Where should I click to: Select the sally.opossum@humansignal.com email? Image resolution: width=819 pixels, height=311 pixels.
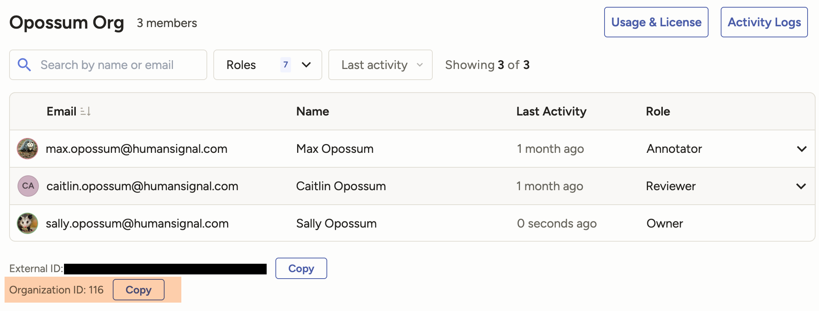(x=137, y=223)
